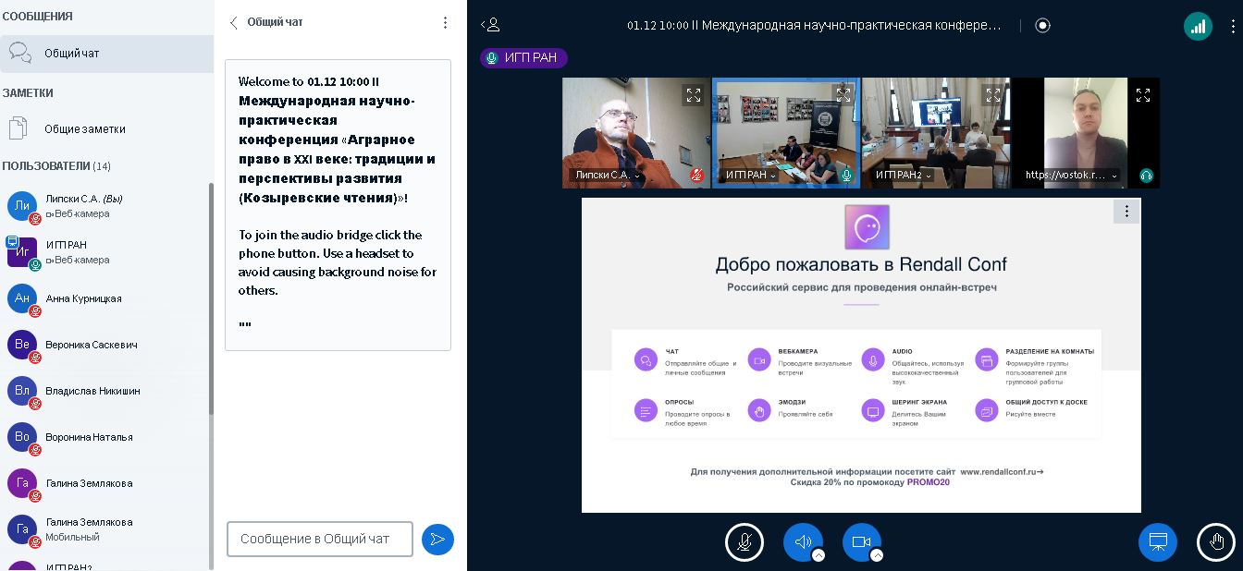1243x571 pixels.
Task: Select Вероника Саскевич in users list
Action: click(105, 345)
